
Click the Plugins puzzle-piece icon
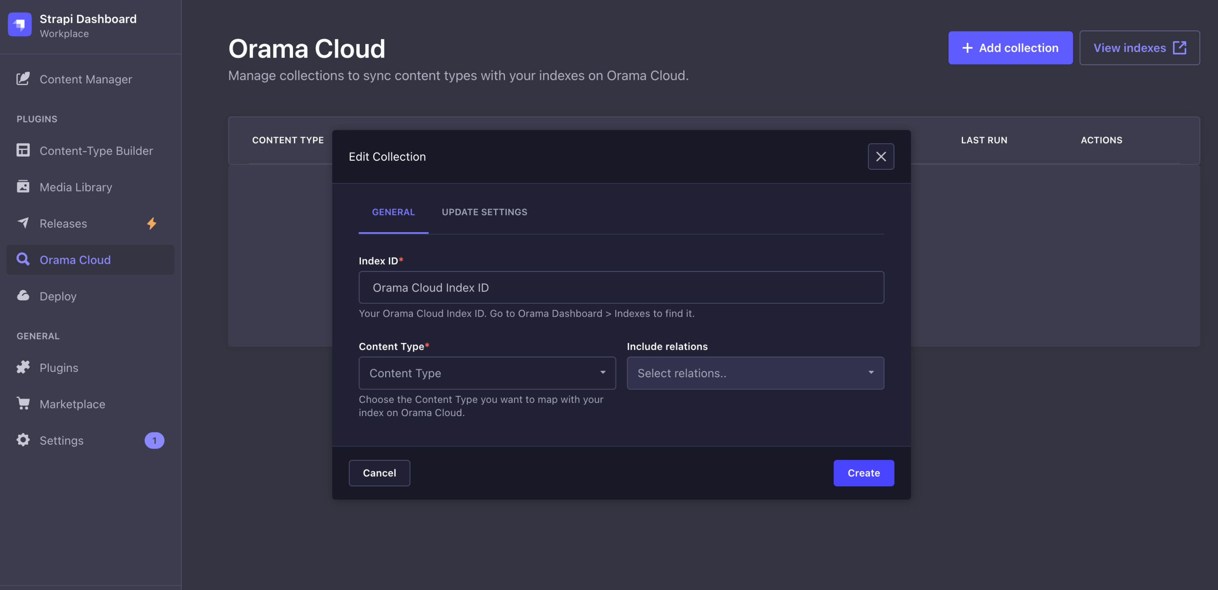pyautogui.click(x=23, y=367)
